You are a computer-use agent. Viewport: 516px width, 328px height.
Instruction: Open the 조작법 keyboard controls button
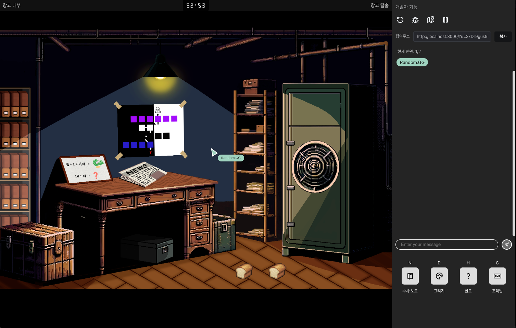pos(497,276)
